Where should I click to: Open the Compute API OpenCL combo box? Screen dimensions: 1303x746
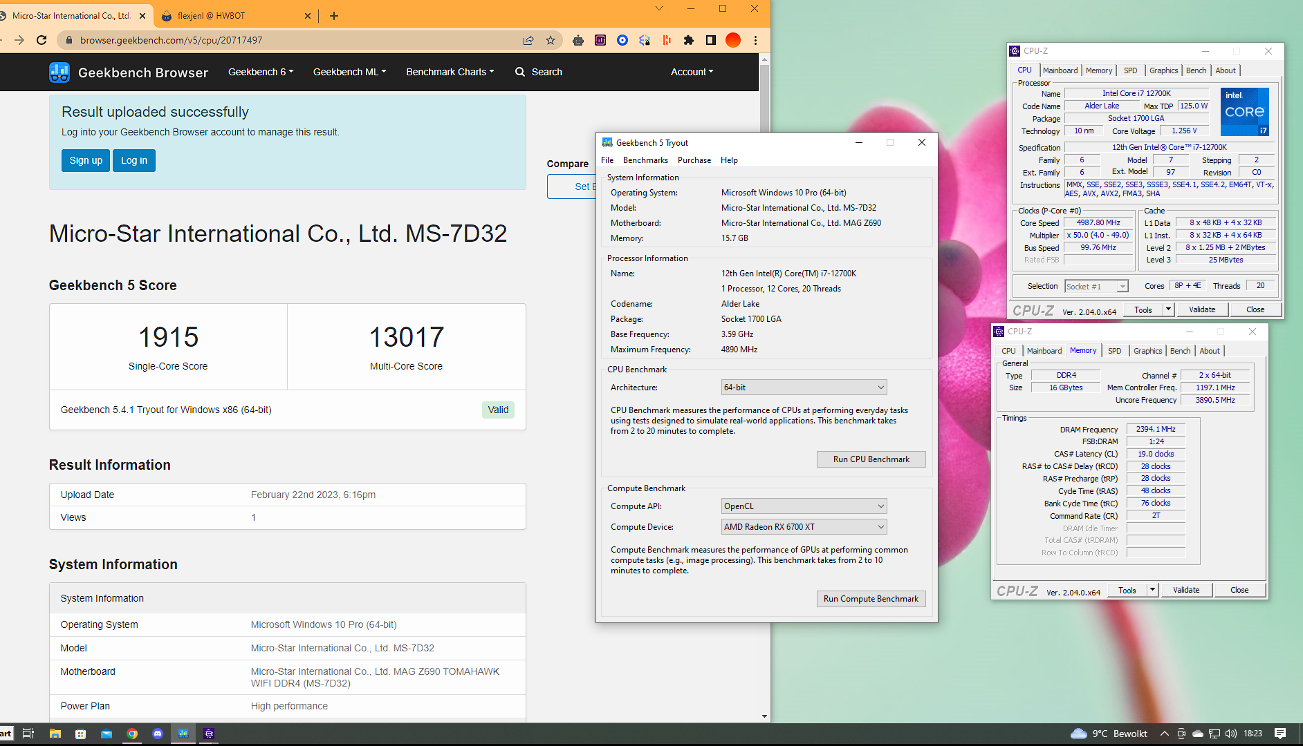[x=804, y=506]
